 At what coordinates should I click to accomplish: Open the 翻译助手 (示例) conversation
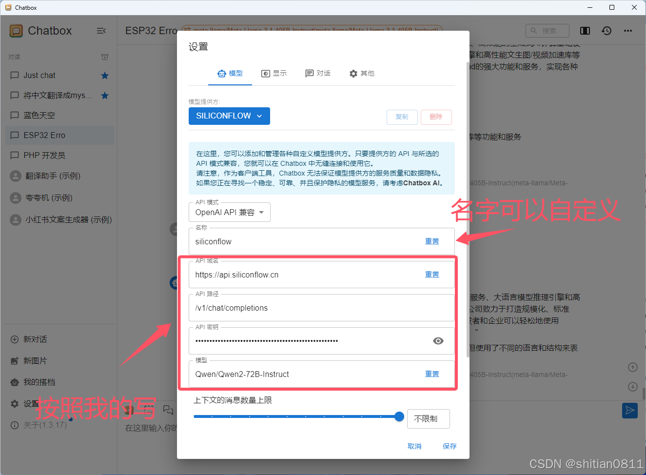point(60,176)
